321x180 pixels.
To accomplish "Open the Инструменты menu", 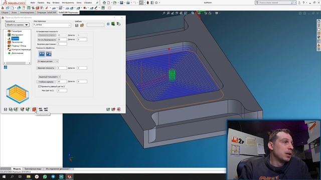I will tap(68, 2).
